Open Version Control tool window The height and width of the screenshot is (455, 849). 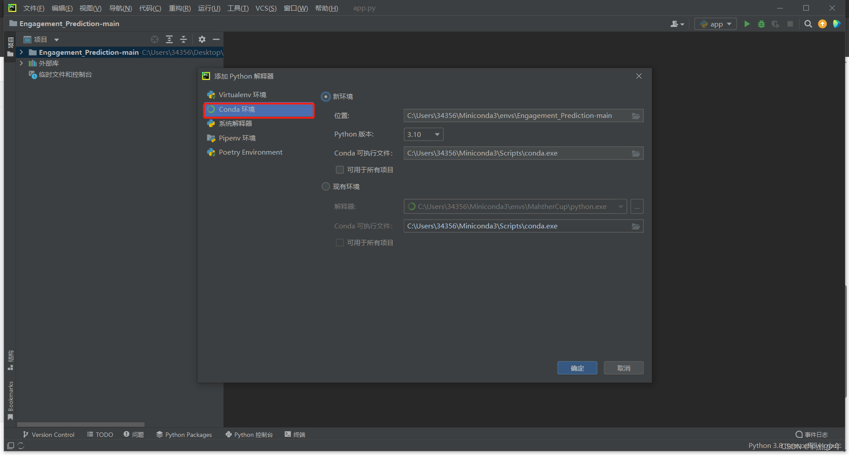tap(49, 435)
